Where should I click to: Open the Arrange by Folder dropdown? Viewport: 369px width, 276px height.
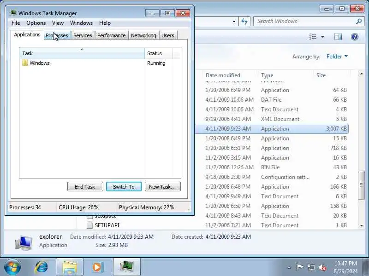(337, 56)
